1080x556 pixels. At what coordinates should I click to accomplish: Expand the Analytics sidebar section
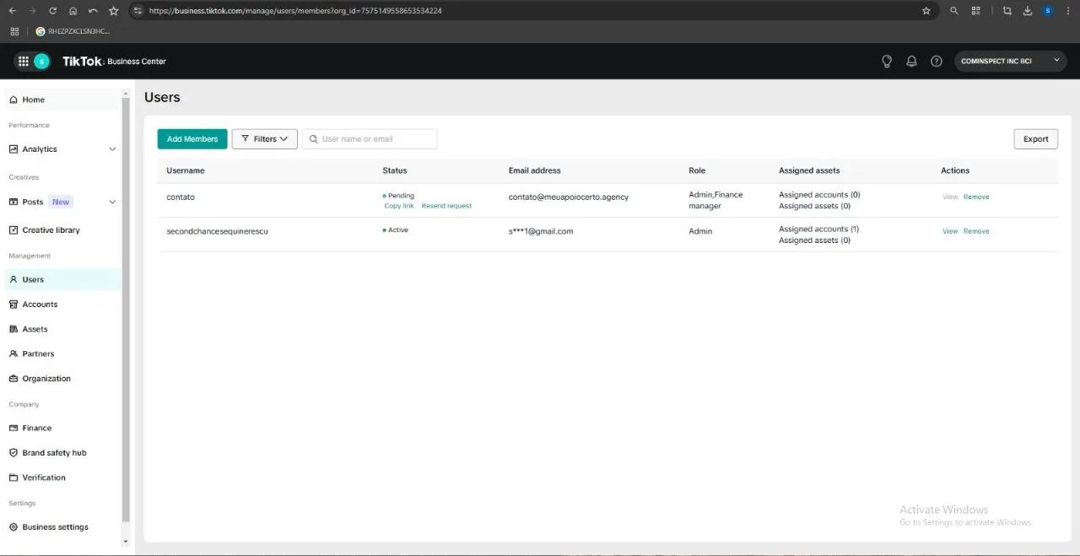[113, 149]
